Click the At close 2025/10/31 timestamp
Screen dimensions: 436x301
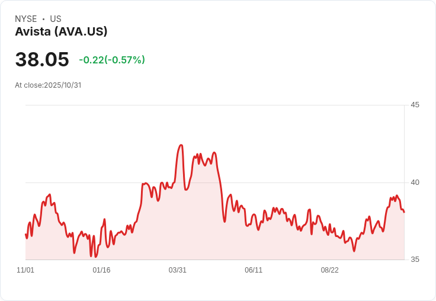[48, 85]
